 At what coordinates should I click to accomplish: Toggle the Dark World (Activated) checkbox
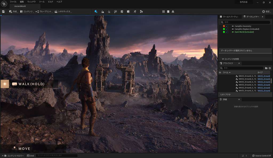point(227,32)
